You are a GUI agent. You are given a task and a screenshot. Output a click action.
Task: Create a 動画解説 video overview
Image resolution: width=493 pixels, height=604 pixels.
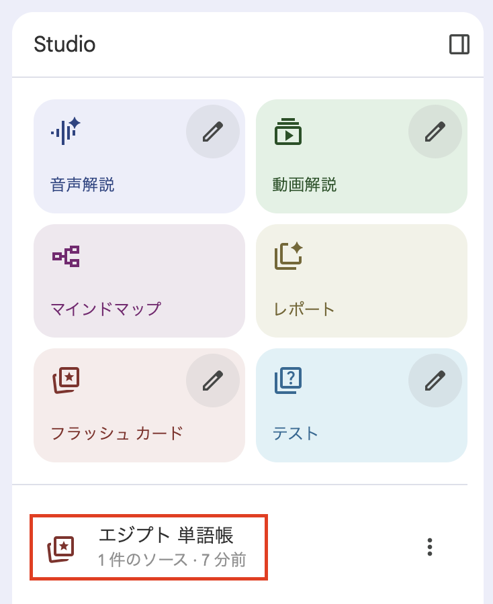[x=304, y=185]
